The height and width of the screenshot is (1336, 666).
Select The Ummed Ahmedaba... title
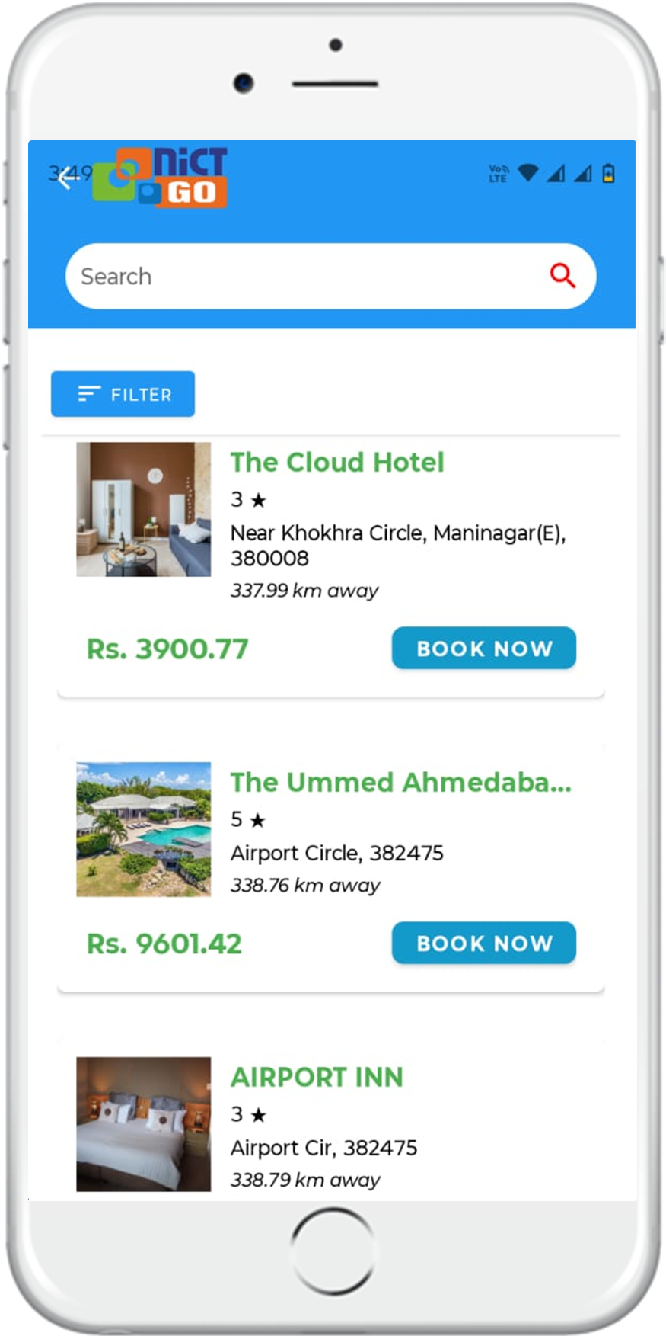[400, 782]
